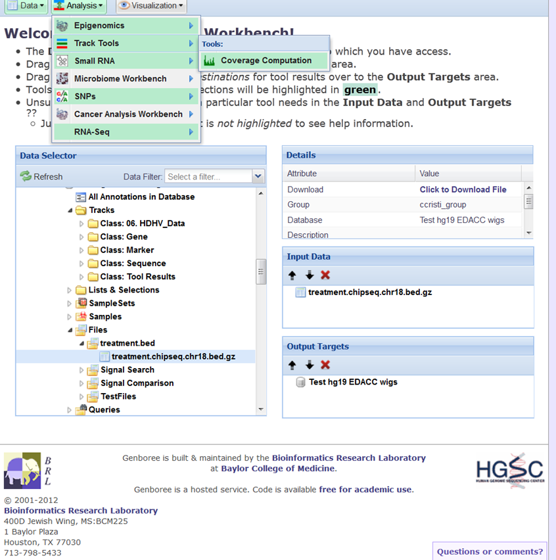Expand the Lists & Selections node
Image resolution: width=556 pixels, height=560 pixels.
[70, 290]
